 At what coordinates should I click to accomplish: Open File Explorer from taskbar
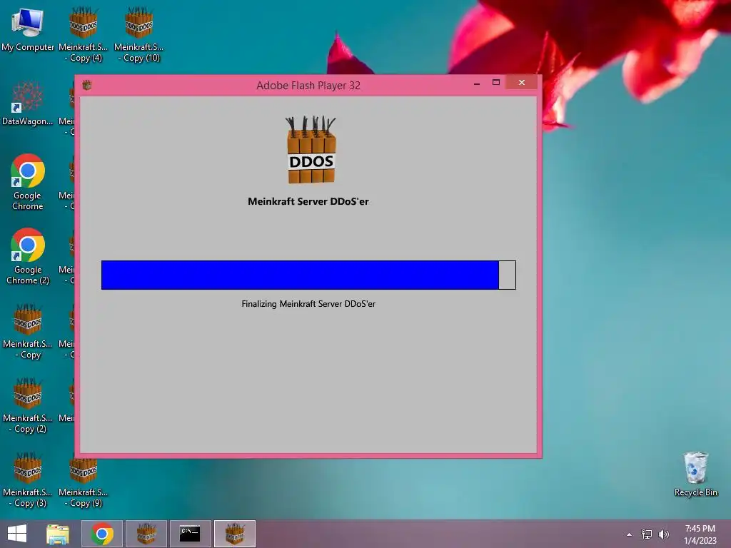coord(58,534)
